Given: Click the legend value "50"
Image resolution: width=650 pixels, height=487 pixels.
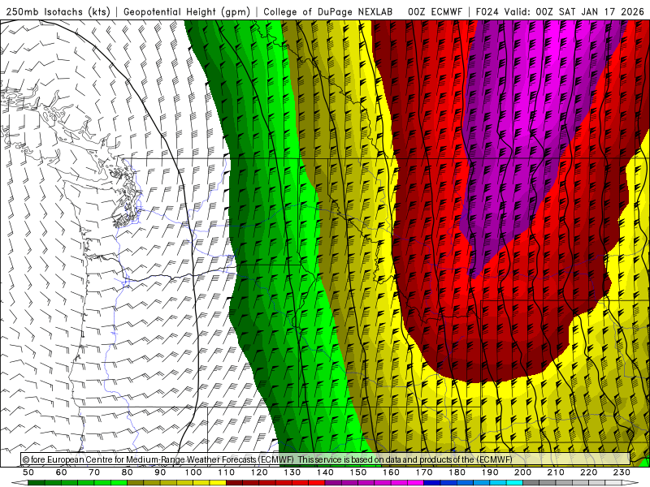Looking at the screenshot, I should tap(28, 472).
